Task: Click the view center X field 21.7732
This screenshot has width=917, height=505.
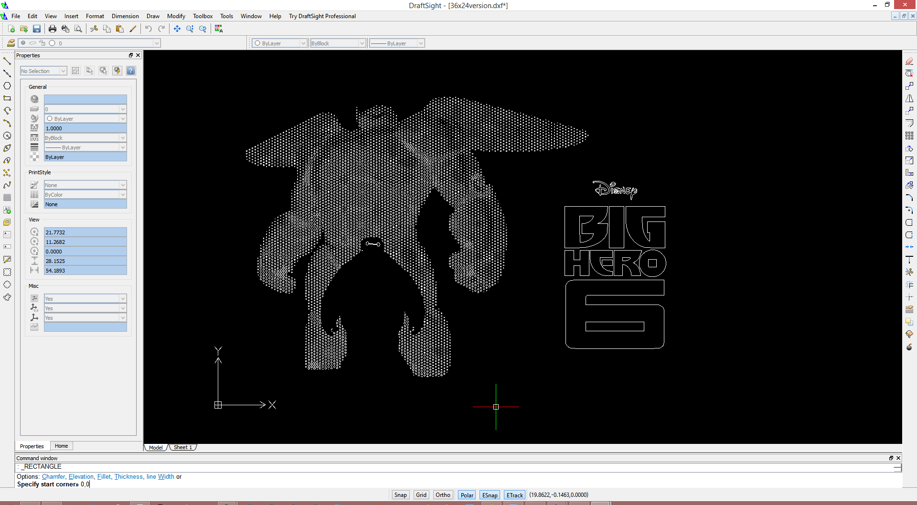Action: click(x=85, y=232)
